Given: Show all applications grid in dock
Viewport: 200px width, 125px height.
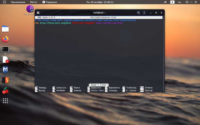Looking at the screenshot, I should [x=5, y=101].
